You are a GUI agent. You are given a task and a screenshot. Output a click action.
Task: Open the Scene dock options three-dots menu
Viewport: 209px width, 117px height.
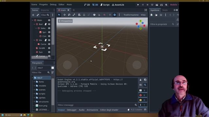click(x=53, y=15)
